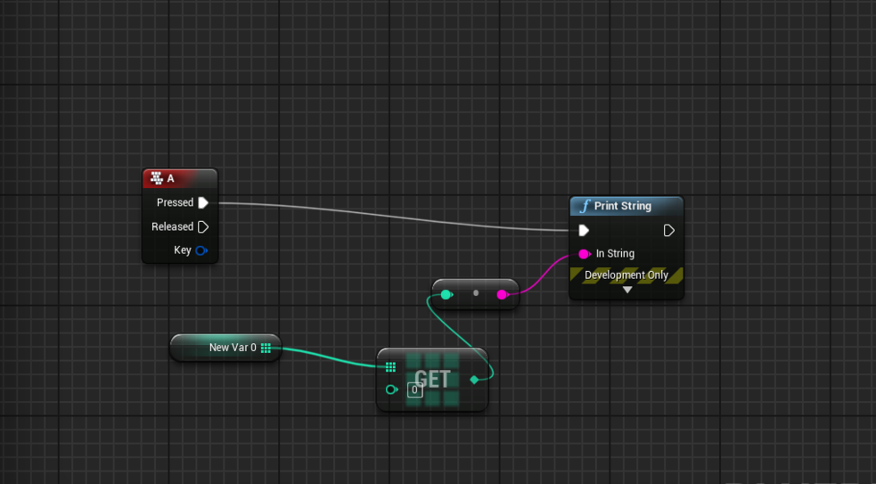
Task: Click conversion node pink output pin
Action: coord(503,294)
